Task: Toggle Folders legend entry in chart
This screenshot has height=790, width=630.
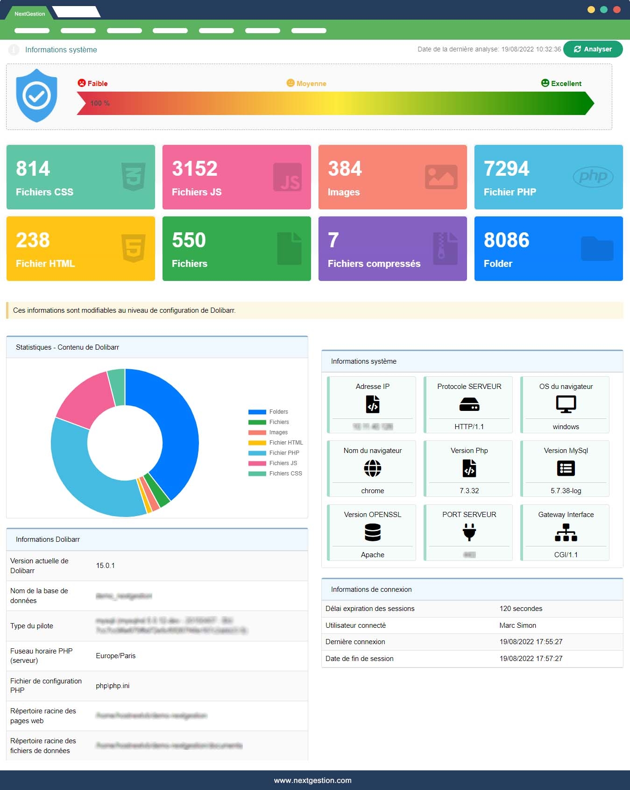Action: 269,412
